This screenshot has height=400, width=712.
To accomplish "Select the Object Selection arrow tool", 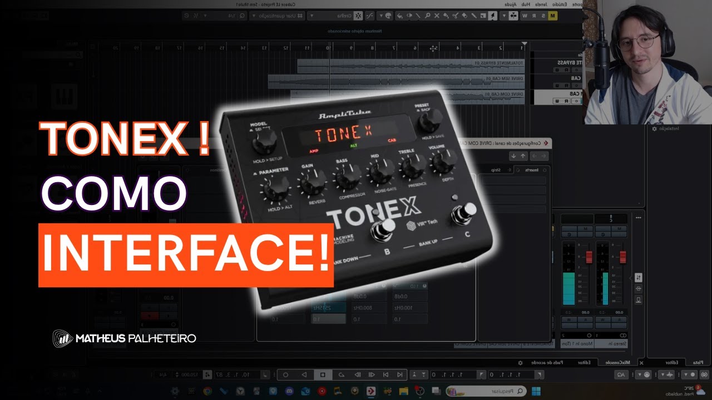I will pos(493,16).
